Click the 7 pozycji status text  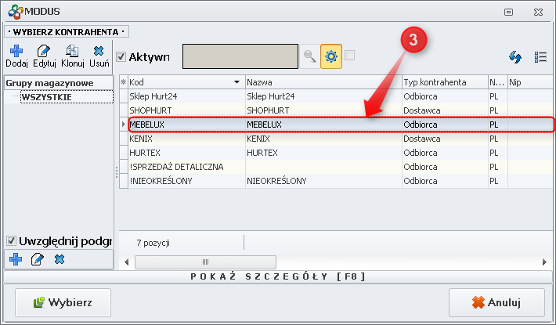tap(153, 243)
